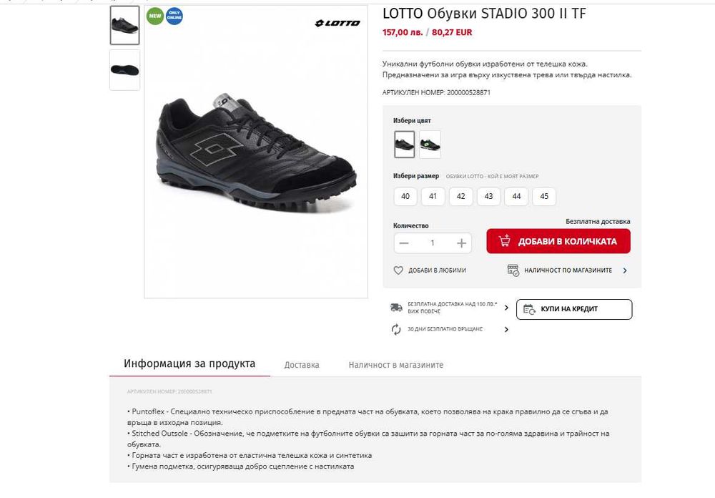The width and height of the screenshot is (715, 498).
Task: Click the blue ONLY ONLINE badge
Action: [x=174, y=16]
